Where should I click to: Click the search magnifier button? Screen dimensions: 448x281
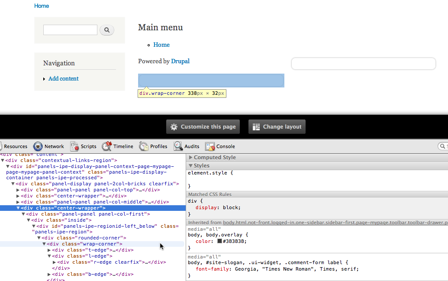(x=107, y=30)
